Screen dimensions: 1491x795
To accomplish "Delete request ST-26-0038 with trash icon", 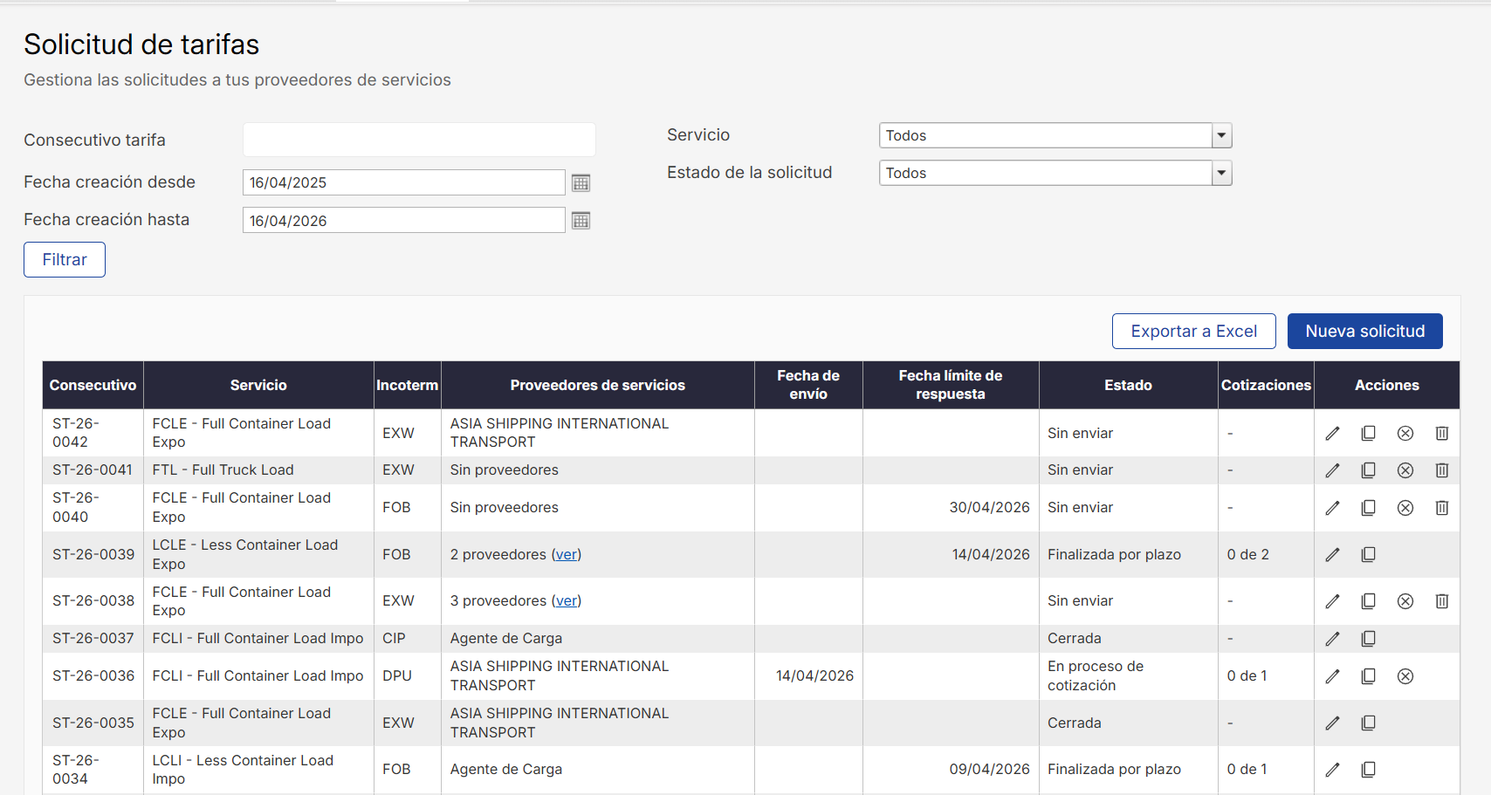I will [1442, 601].
